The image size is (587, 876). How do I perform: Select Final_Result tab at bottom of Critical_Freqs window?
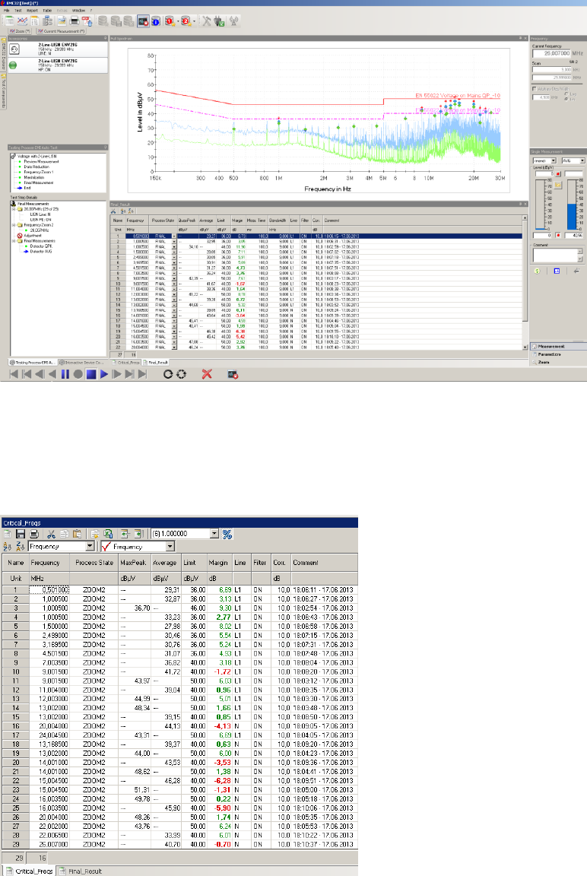click(x=81, y=871)
